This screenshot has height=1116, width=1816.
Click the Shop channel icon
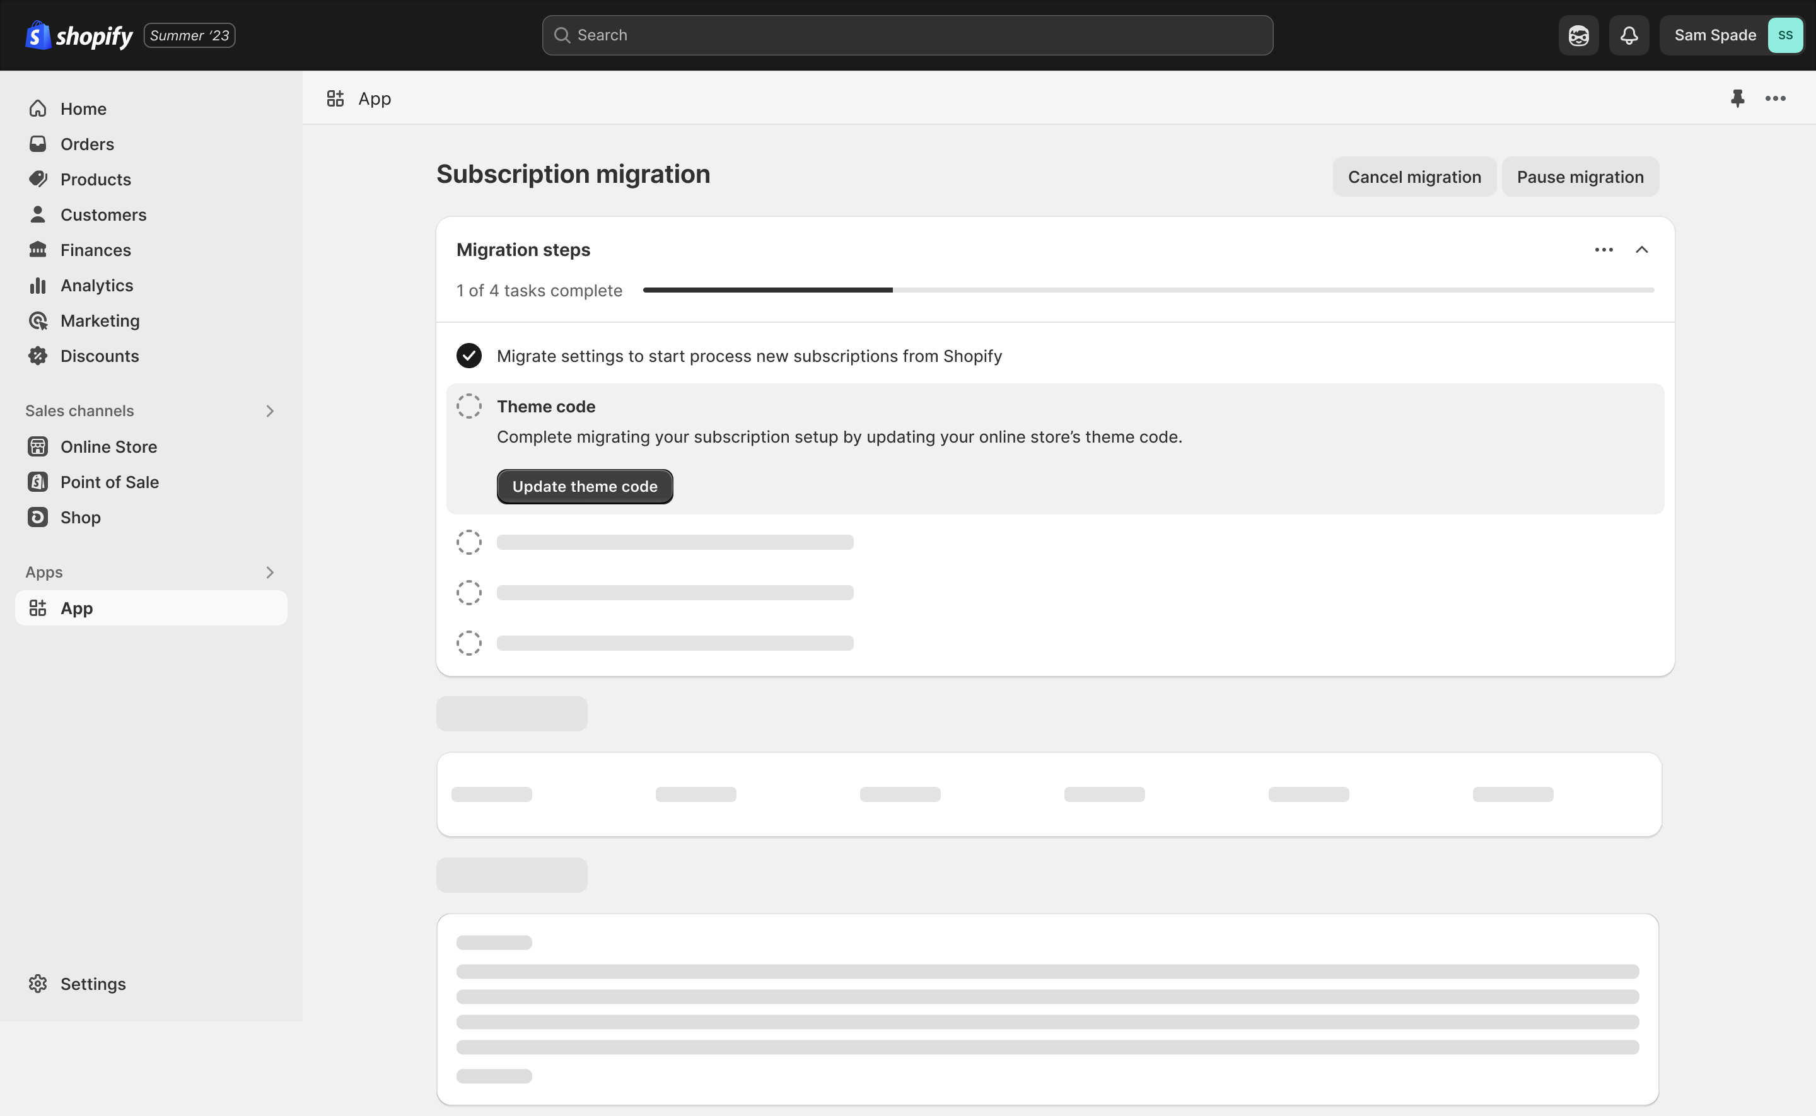(x=38, y=518)
